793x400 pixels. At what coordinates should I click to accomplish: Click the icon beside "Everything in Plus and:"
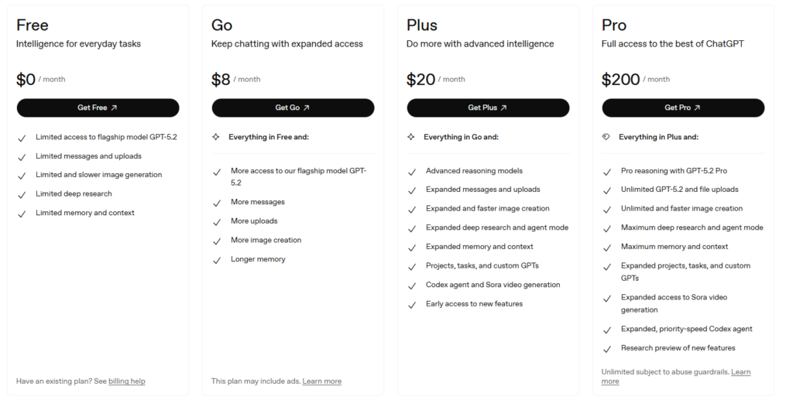pos(606,137)
